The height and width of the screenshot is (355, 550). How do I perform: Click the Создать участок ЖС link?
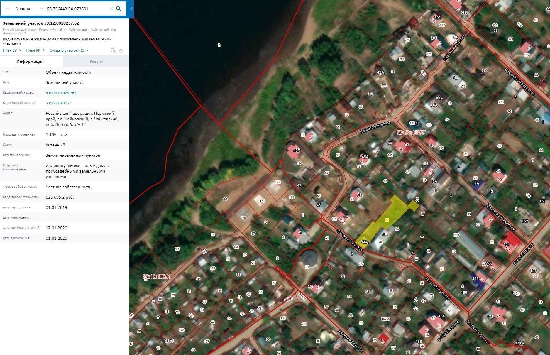click(69, 50)
